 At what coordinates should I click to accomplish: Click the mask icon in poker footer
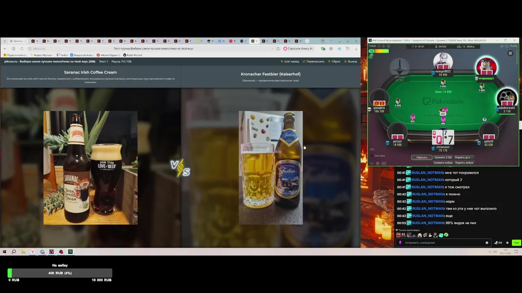(x=384, y=163)
